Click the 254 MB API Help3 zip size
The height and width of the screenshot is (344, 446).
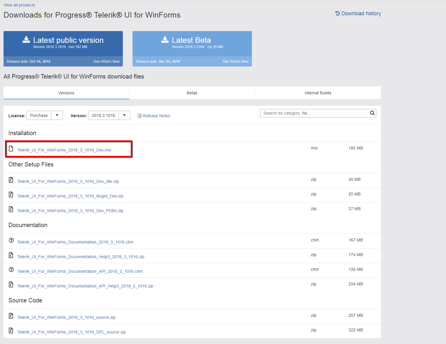(356, 284)
